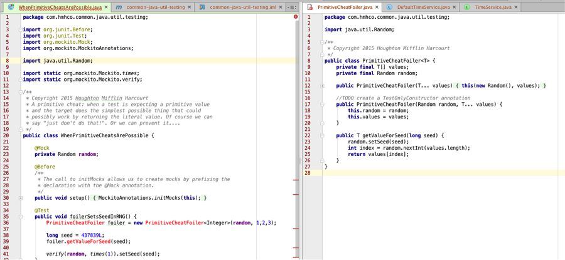Click 'private final T[] values;' in right editor

[372, 67]
